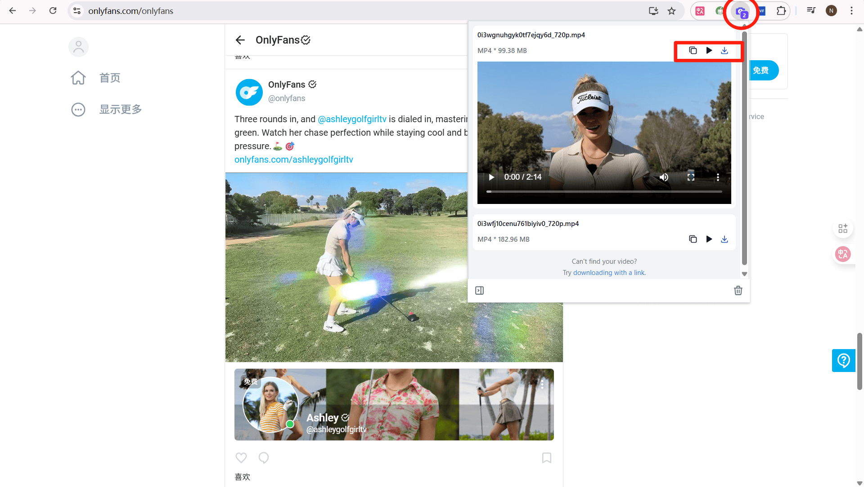864x487 pixels.
Task: Go back with the browser back arrow
Action: coord(13,11)
